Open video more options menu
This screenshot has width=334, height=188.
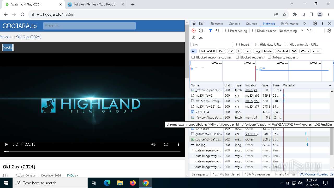tap(178, 144)
